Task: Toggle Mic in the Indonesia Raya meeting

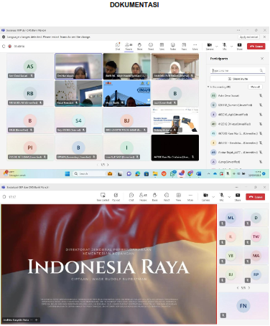Action: pos(222,197)
